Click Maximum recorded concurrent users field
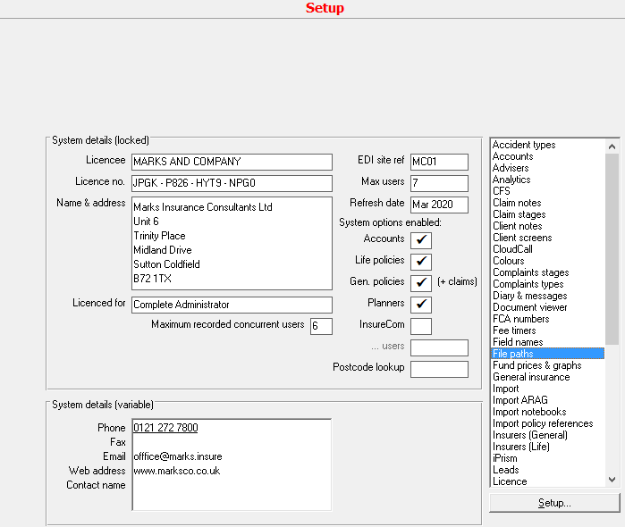The image size is (625, 527). pos(321,326)
